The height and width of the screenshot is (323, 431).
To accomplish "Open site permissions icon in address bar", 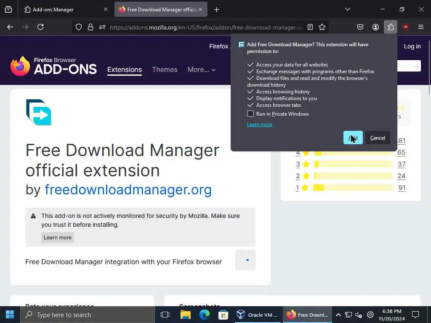I will click(x=102, y=27).
